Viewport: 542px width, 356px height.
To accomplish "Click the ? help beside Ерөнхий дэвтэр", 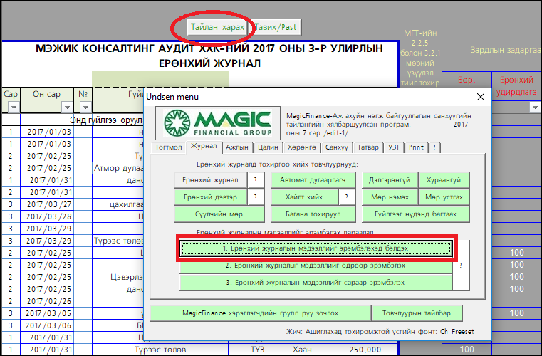I will pyautogui.click(x=254, y=197).
